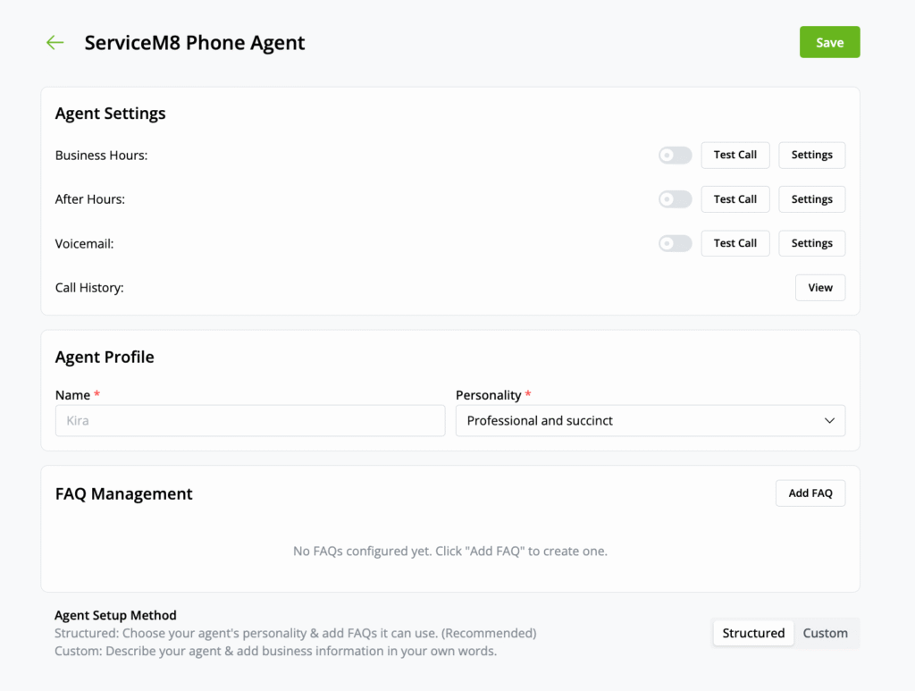The image size is (915, 691).
Task: Click the green back arrow
Action: click(x=55, y=42)
